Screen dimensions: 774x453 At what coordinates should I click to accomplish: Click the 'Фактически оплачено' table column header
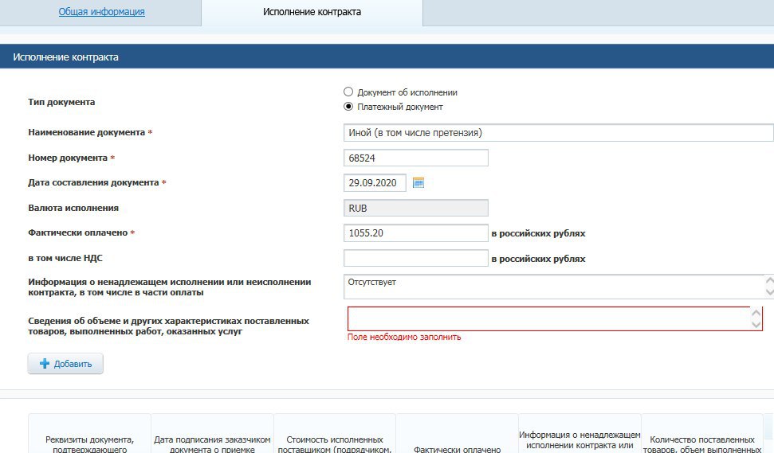(x=457, y=434)
